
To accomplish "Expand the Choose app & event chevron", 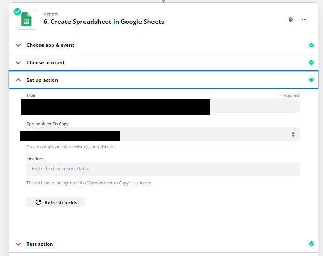I will [x=18, y=45].
